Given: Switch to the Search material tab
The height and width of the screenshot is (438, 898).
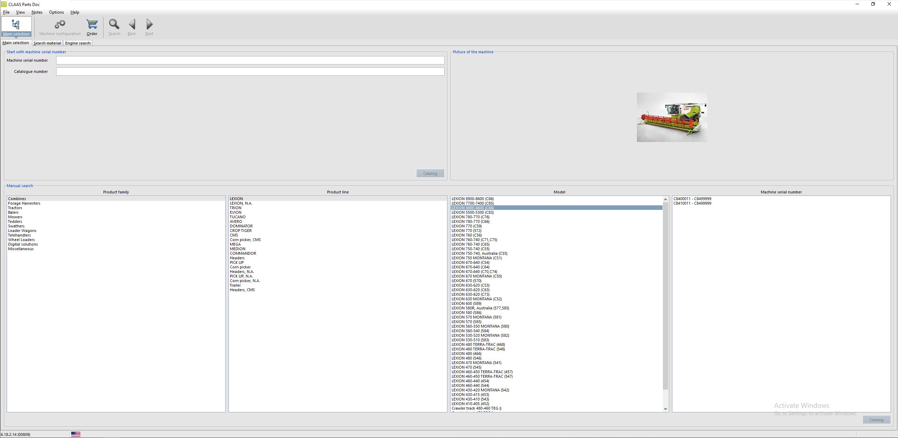Looking at the screenshot, I should pos(47,43).
